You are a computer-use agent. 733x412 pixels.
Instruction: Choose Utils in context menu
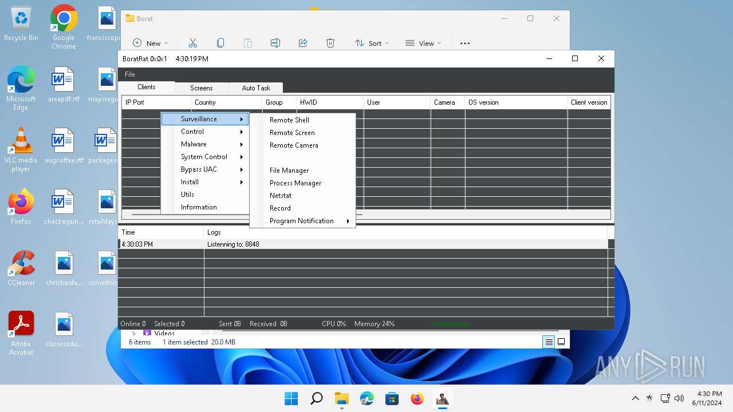(205, 195)
